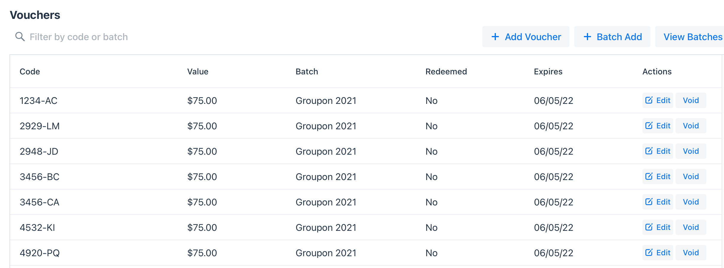Click edit pencil icon for voucher 3456-BC
Image resolution: width=724 pixels, height=268 pixels.
(649, 177)
